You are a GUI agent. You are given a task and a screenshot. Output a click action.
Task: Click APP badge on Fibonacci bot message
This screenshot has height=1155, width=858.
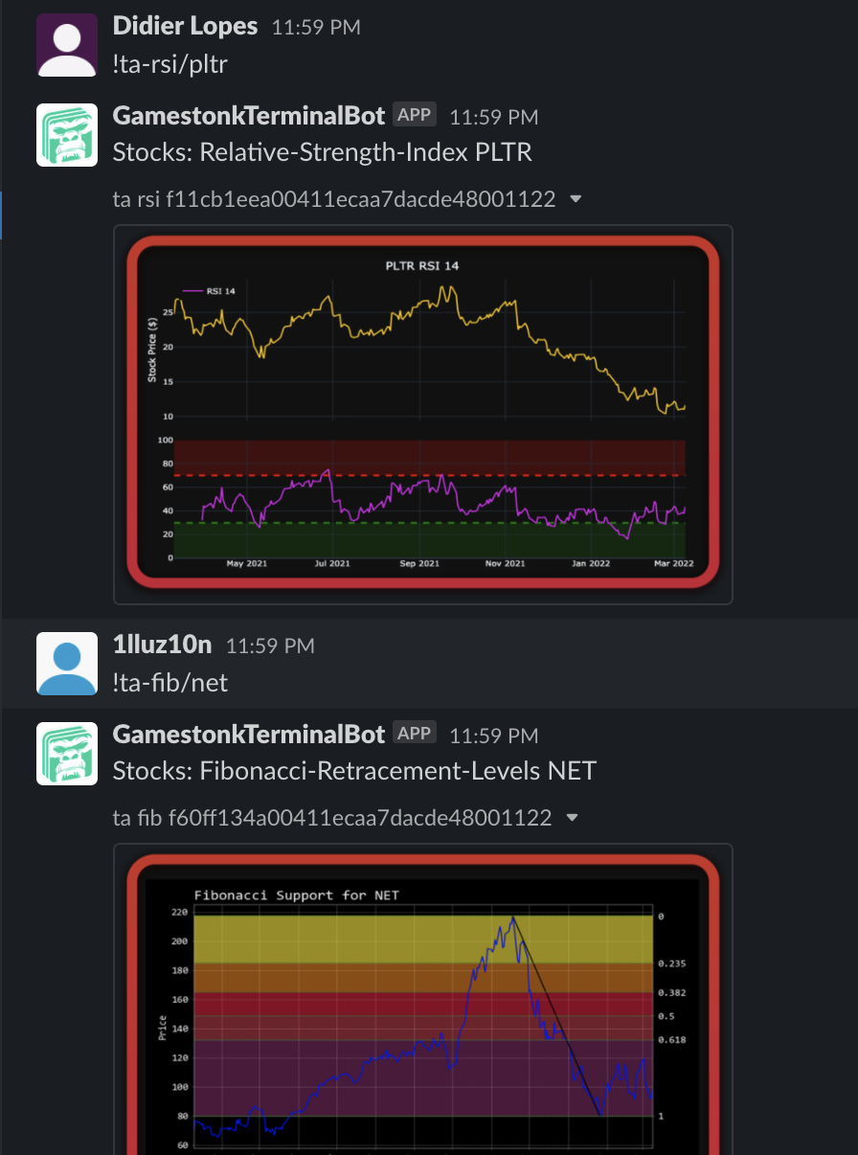(415, 734)
